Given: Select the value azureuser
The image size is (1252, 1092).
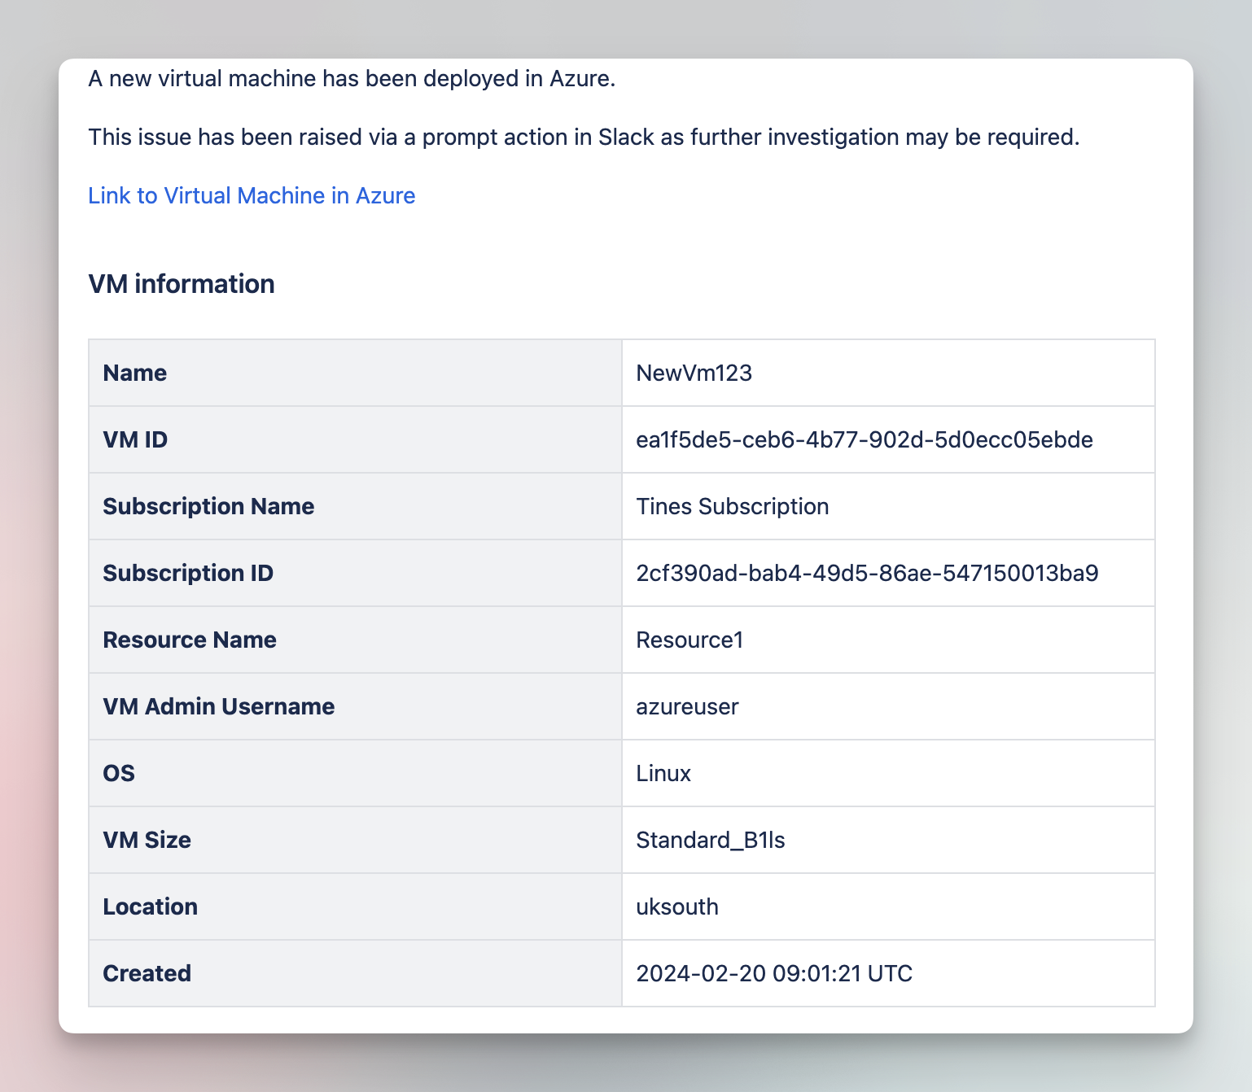Looking at the screenshot, I should click(687, 706).
